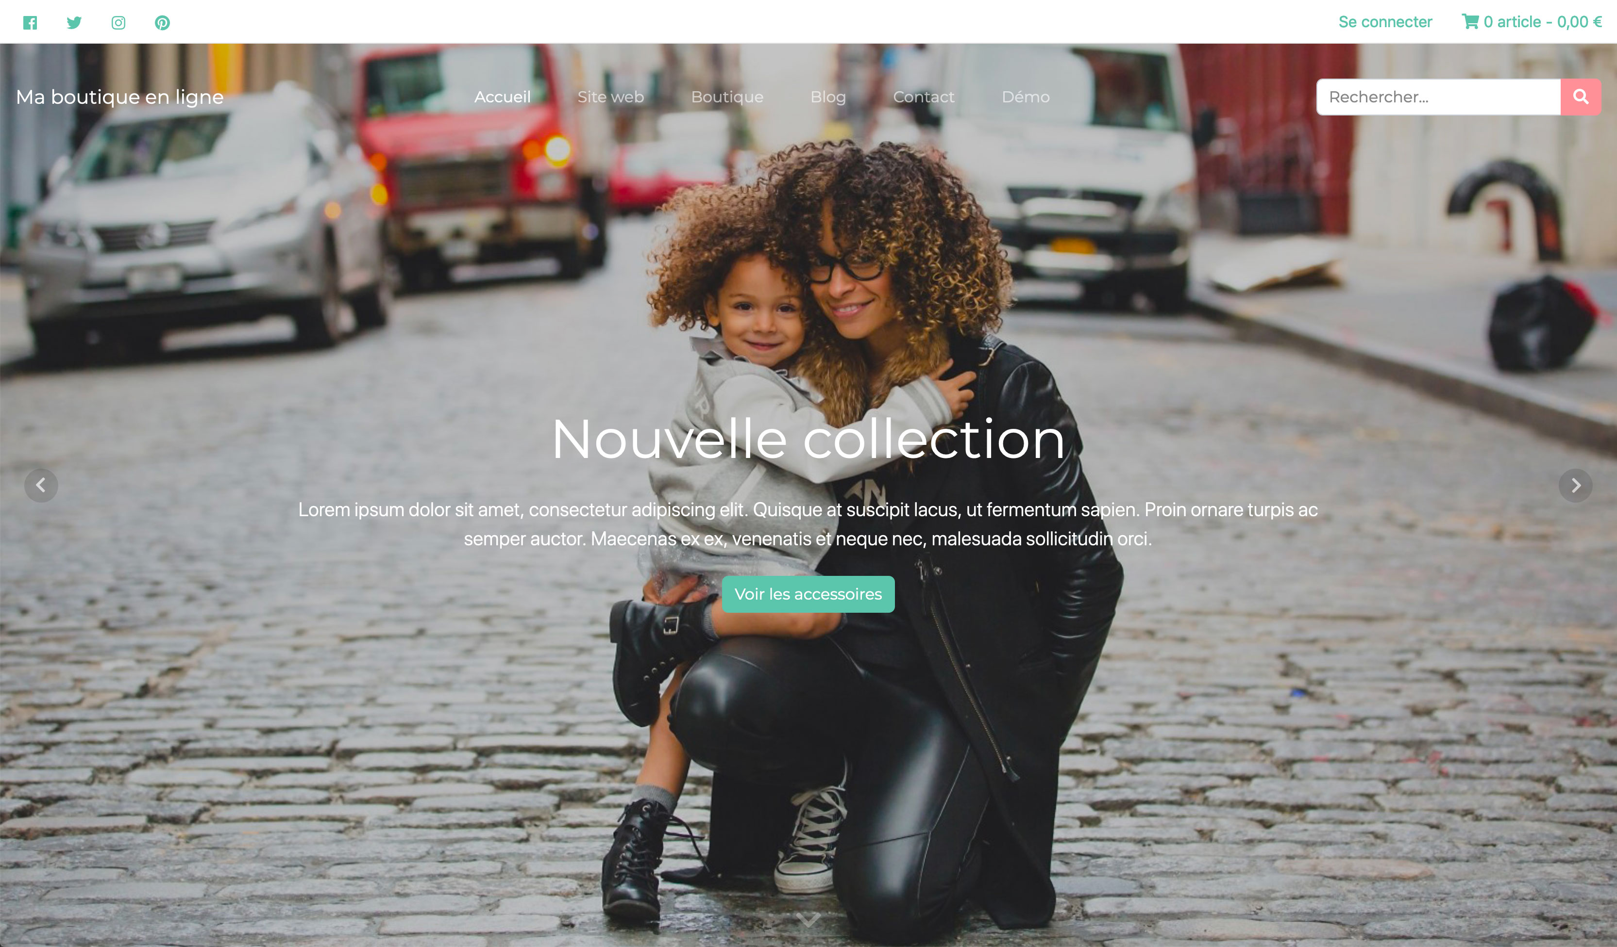Click the scroll-down chevron at bottom

[808, 920]
